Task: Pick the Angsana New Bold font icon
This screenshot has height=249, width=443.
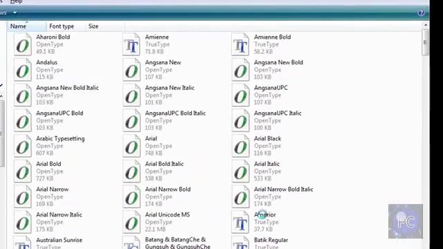Action: coord(240,70)
